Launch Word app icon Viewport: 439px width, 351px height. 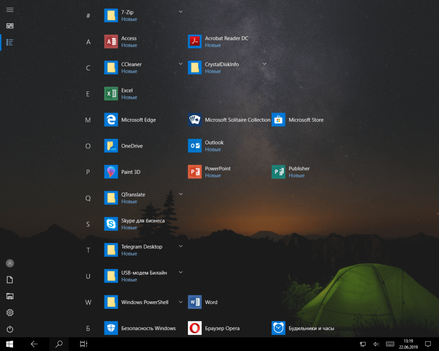tap(195, 302)
